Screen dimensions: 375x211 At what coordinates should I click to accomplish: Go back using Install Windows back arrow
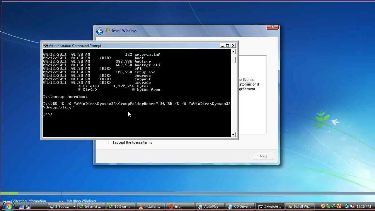100,31
